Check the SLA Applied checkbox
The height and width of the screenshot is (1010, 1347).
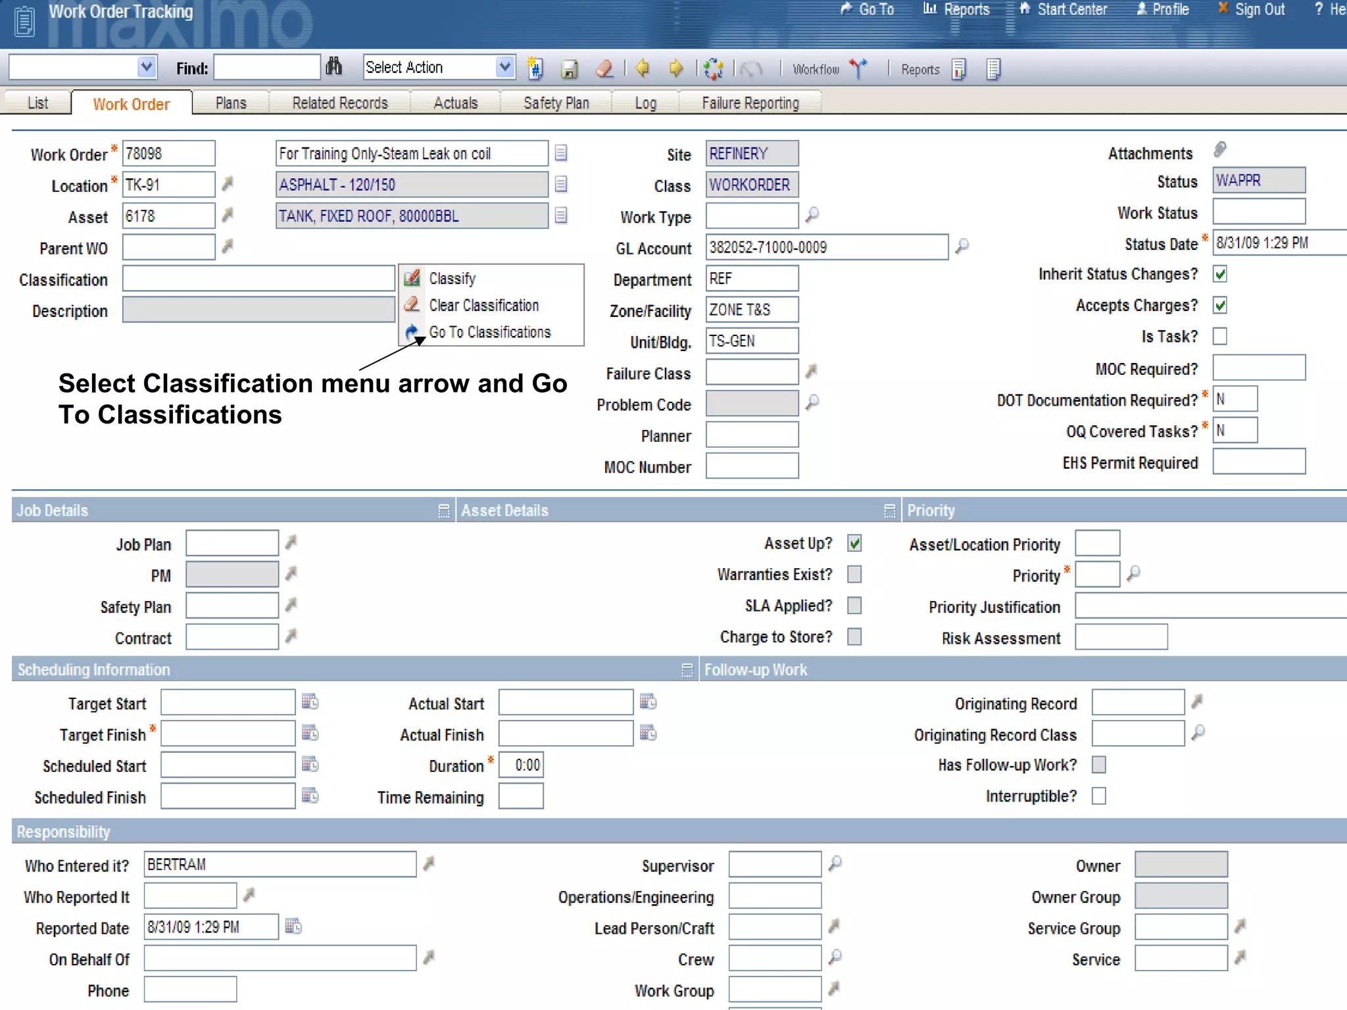pyautogui.click(x=854, y=605)
